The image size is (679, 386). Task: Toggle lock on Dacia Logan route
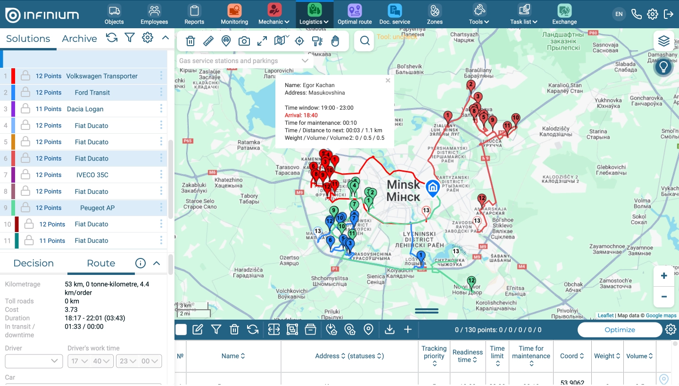tap(25, 109)
